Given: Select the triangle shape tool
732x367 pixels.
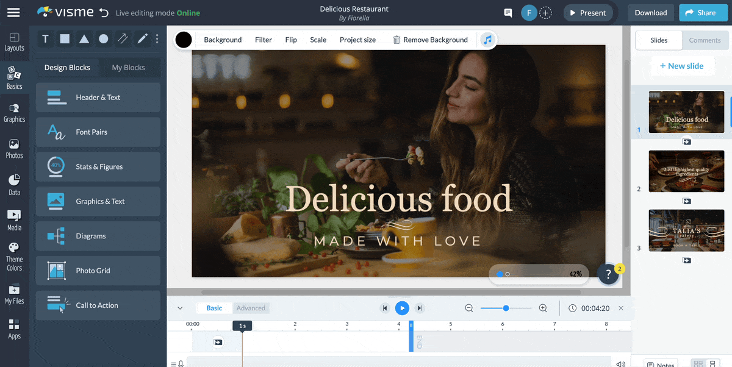Looking at the screenshot, I should pyautogui.click(x=84, y=39).
